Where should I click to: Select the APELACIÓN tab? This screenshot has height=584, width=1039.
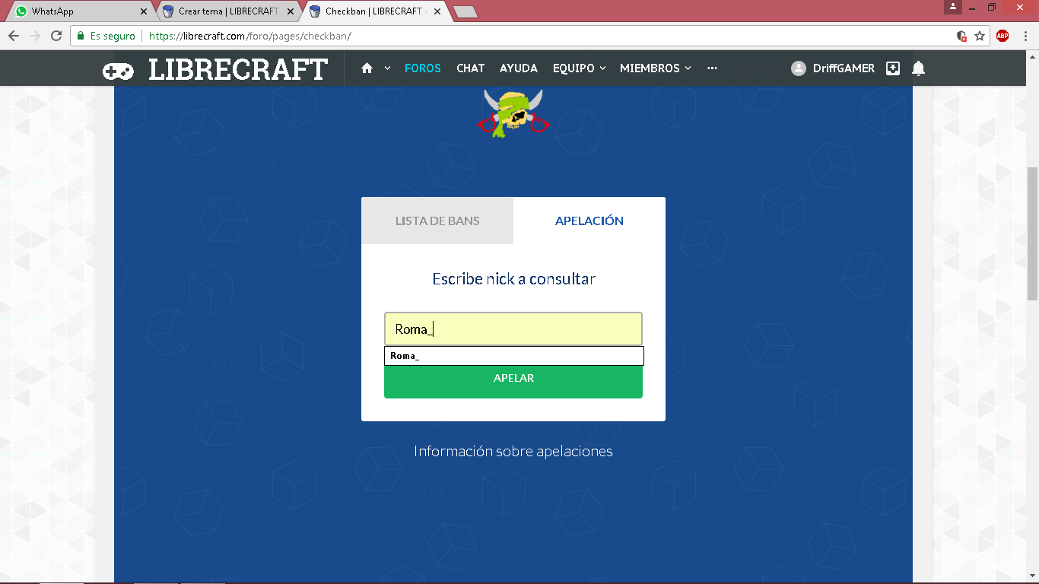pos(589,221)
